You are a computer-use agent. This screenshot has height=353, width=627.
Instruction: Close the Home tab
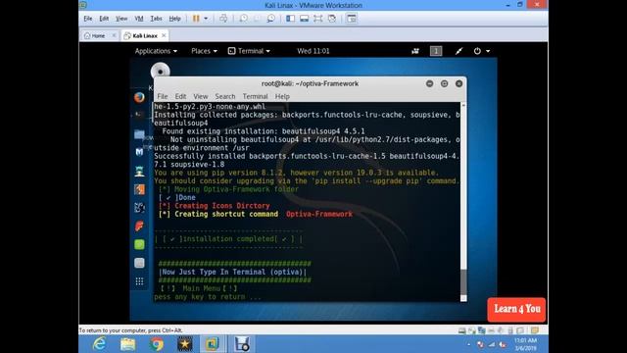coord(114,35)
